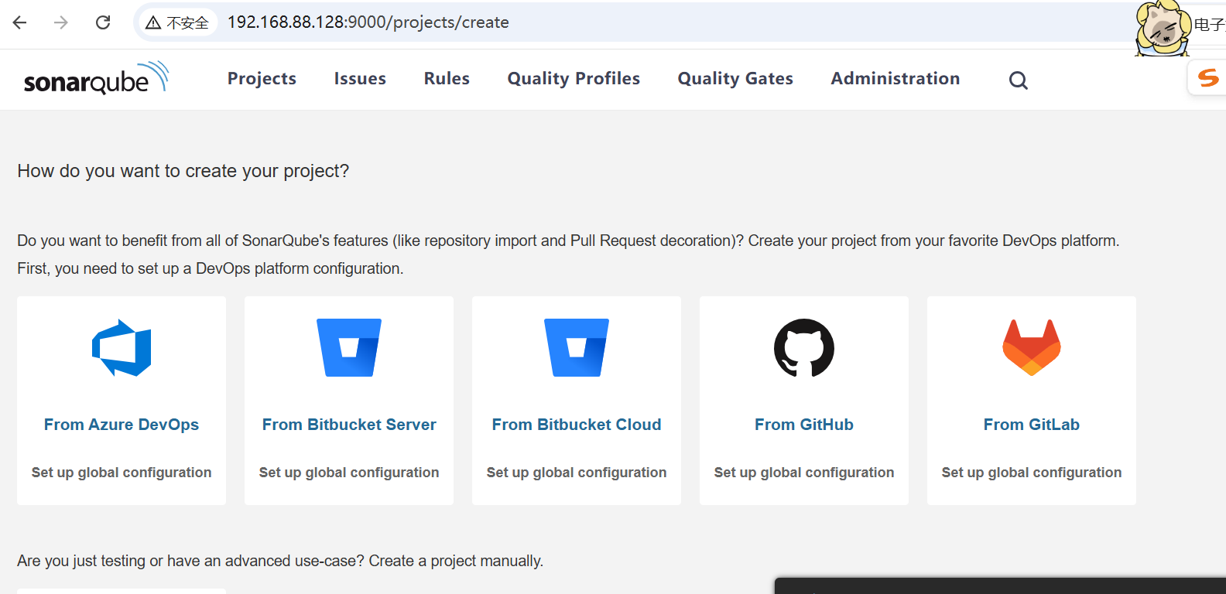Viewport: 1226px width, 594px height.
Task: Open Quality Profiles page
Action: pyautogui.click(x=574, y=79)
